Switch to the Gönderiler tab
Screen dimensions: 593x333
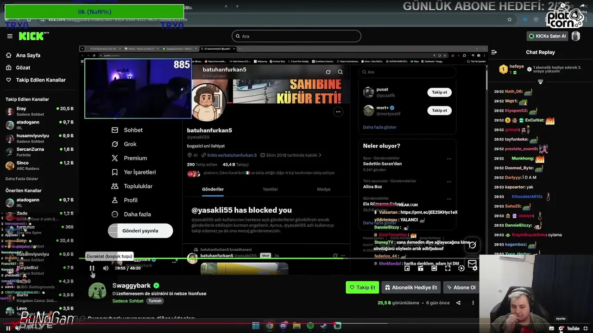pos(213,189)
